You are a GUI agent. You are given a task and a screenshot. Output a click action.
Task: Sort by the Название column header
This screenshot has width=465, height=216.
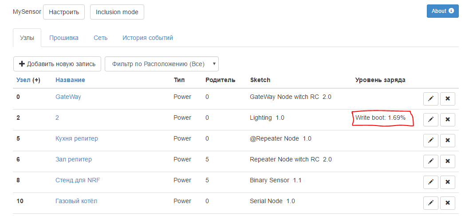70,80
